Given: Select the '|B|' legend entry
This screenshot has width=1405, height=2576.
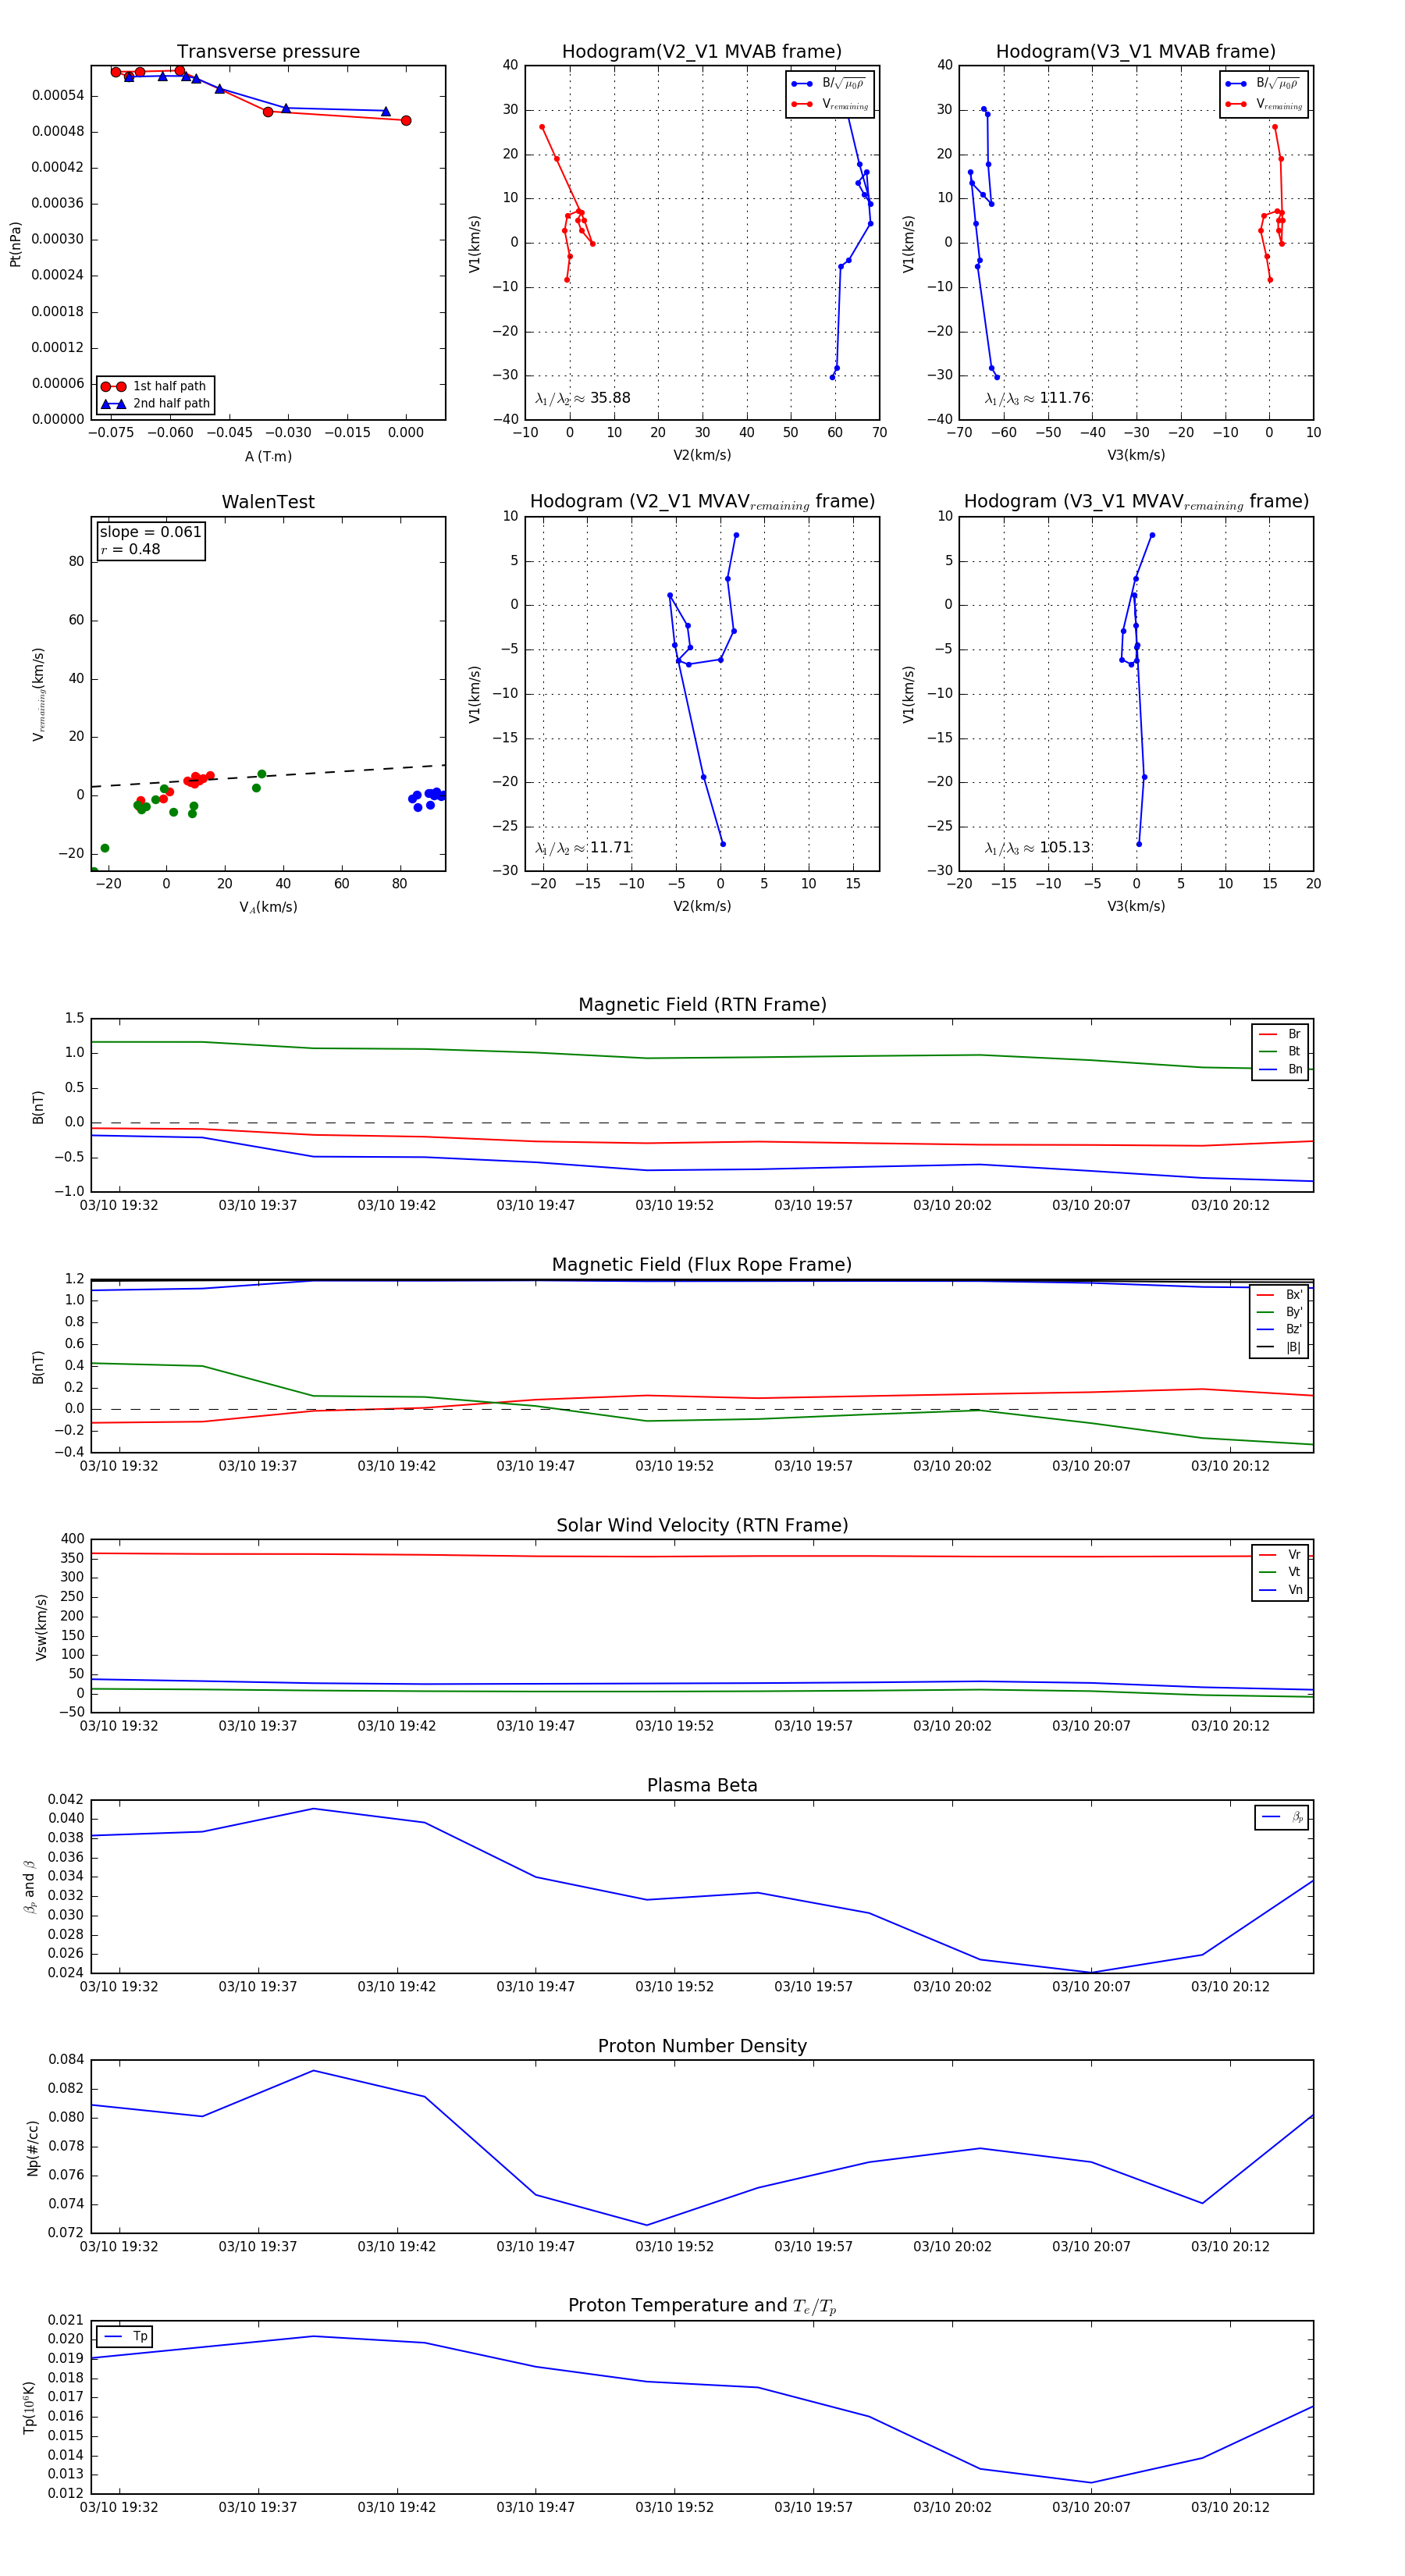Looking at the screenshot, I should click(x=1280, y=1347).
